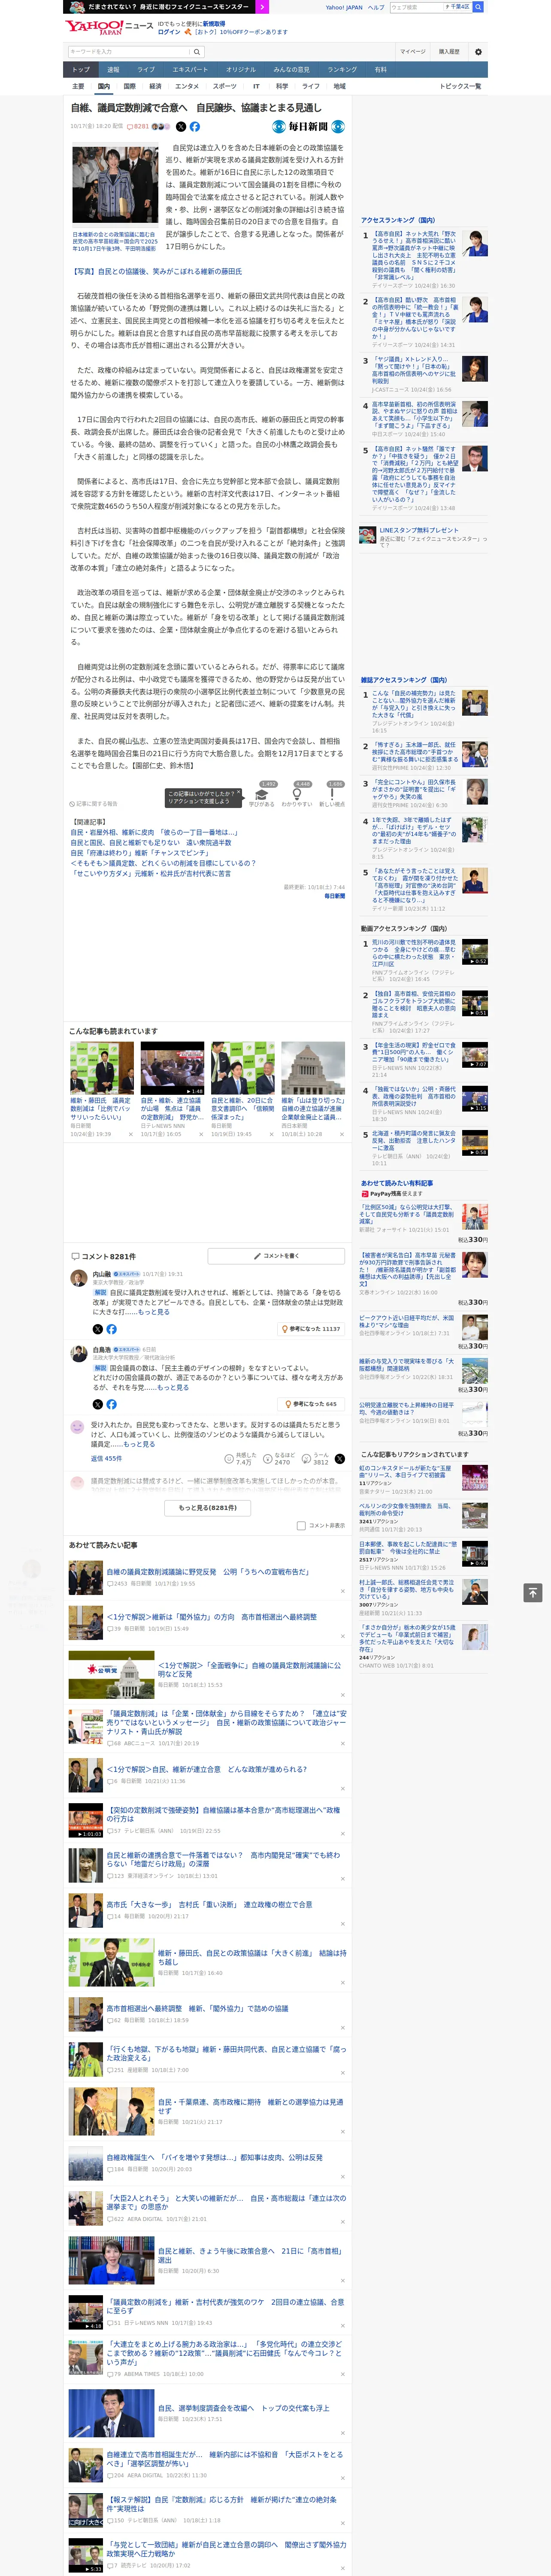Expand 内山融 comment with もっと見る
Screen dimensions: 551x2576
click(x=153, y=1311)
